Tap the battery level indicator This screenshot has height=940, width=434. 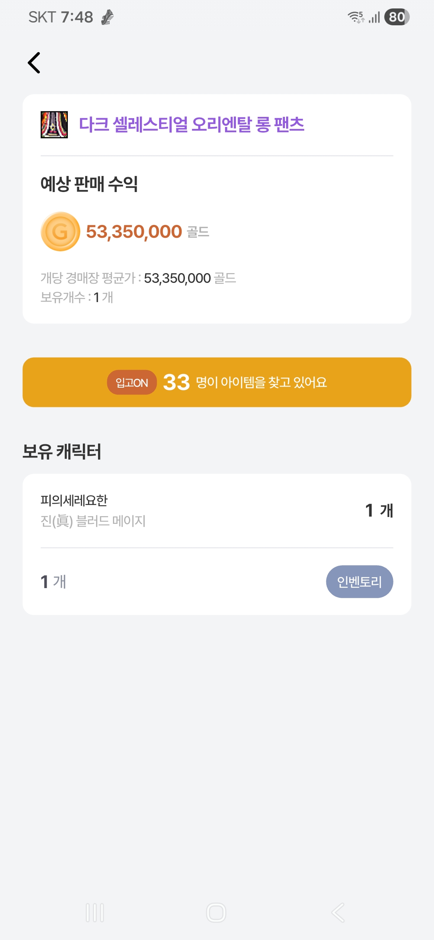click(397, 17)
